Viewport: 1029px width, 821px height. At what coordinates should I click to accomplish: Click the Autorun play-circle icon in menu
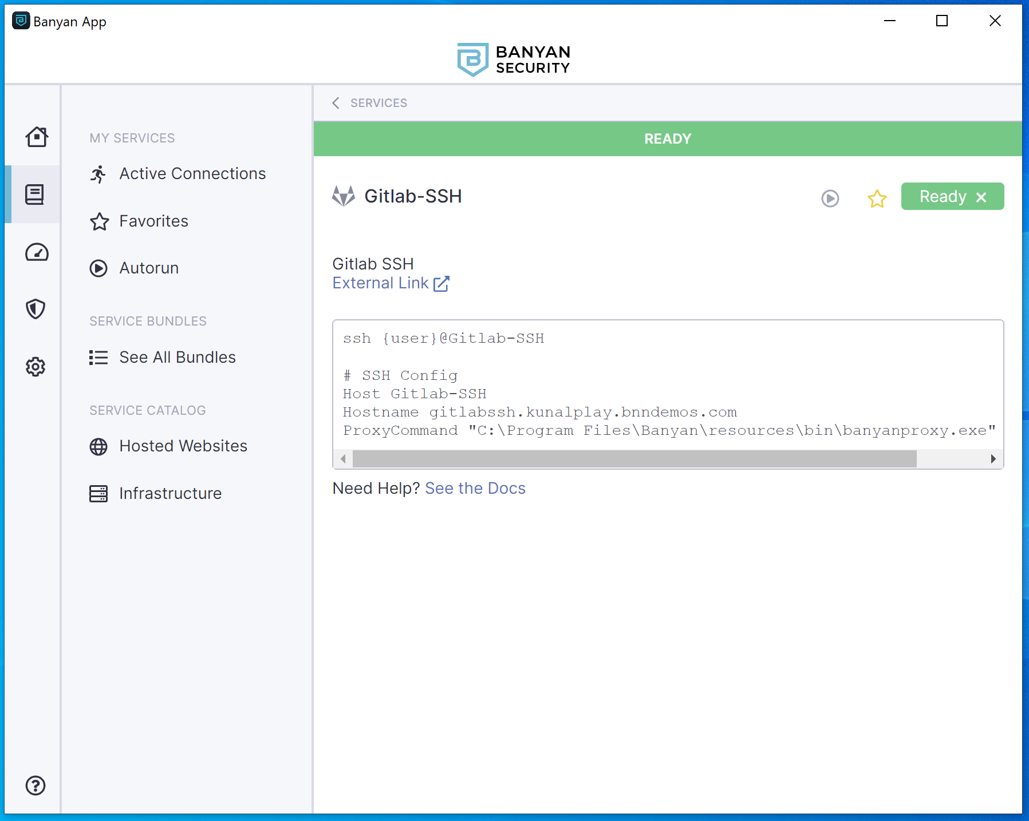pyautogui.click(x=98, y=268)
